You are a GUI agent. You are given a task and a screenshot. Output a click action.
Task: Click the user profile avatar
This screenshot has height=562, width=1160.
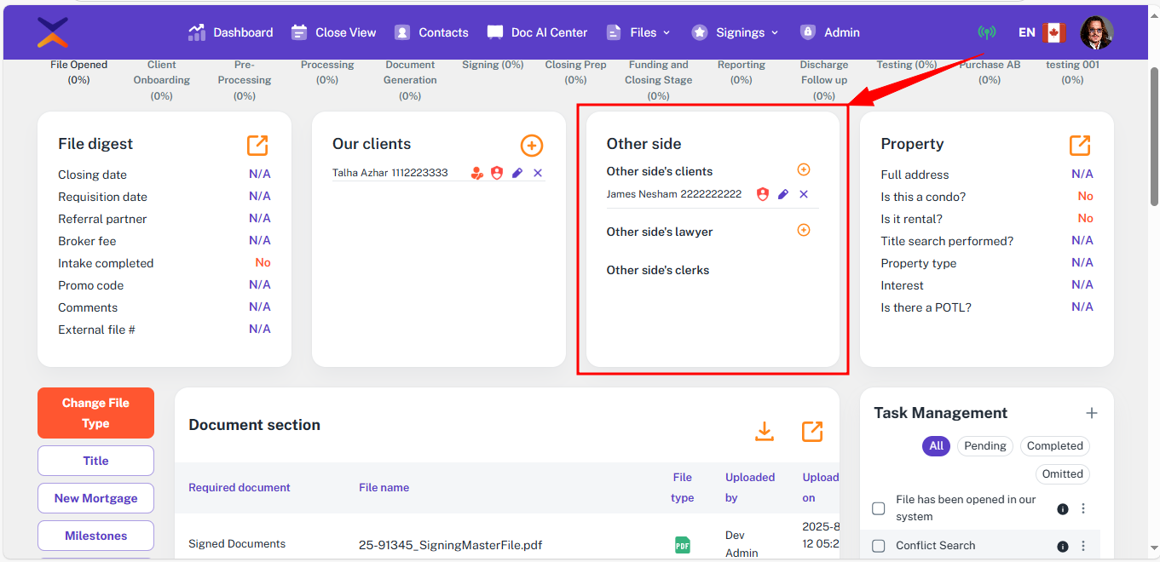pyautogui.click(x=1096, y=32)
